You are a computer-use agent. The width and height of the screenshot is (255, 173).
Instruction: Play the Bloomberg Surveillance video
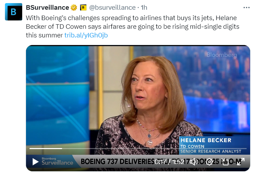pos(35,162)
